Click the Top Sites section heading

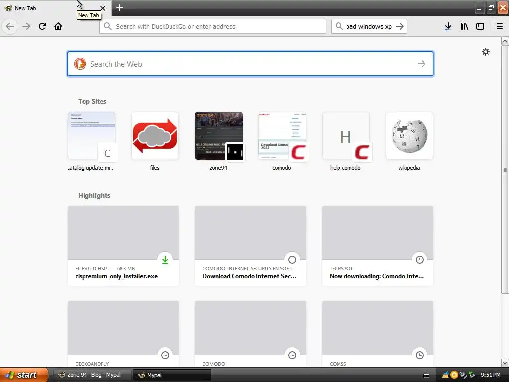point(92,101)
